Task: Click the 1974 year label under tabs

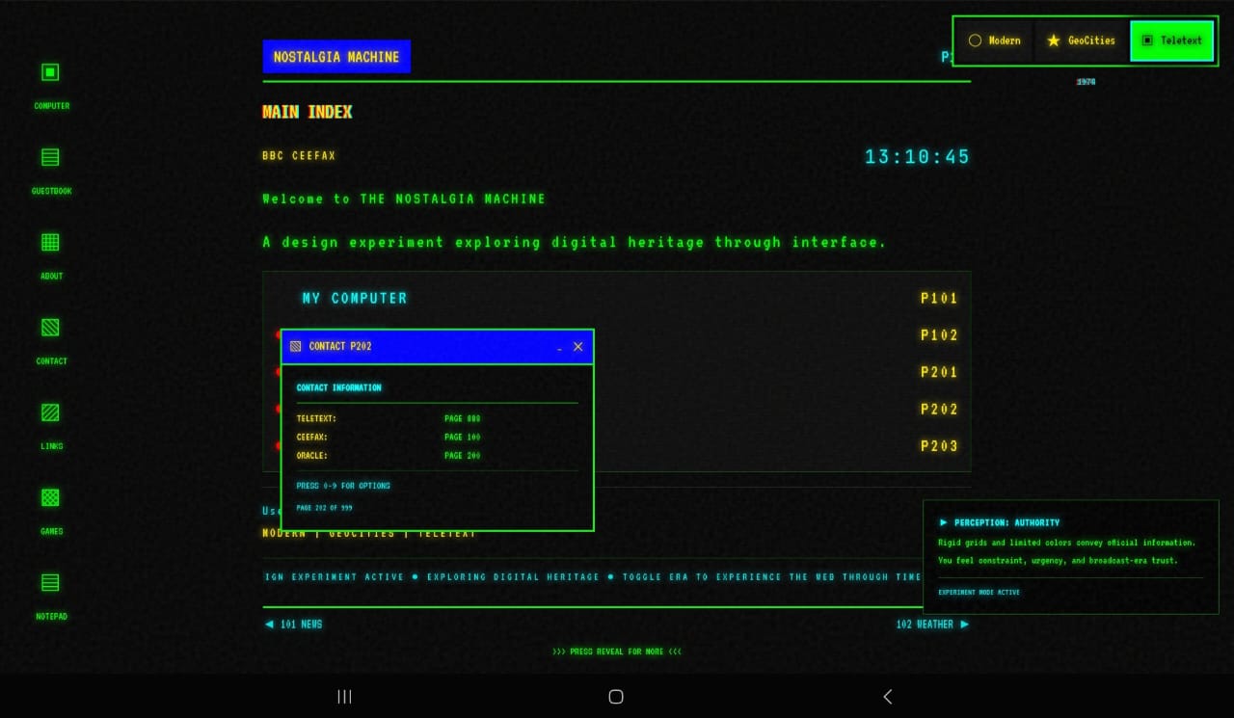Action: (x=1086, y=82)
